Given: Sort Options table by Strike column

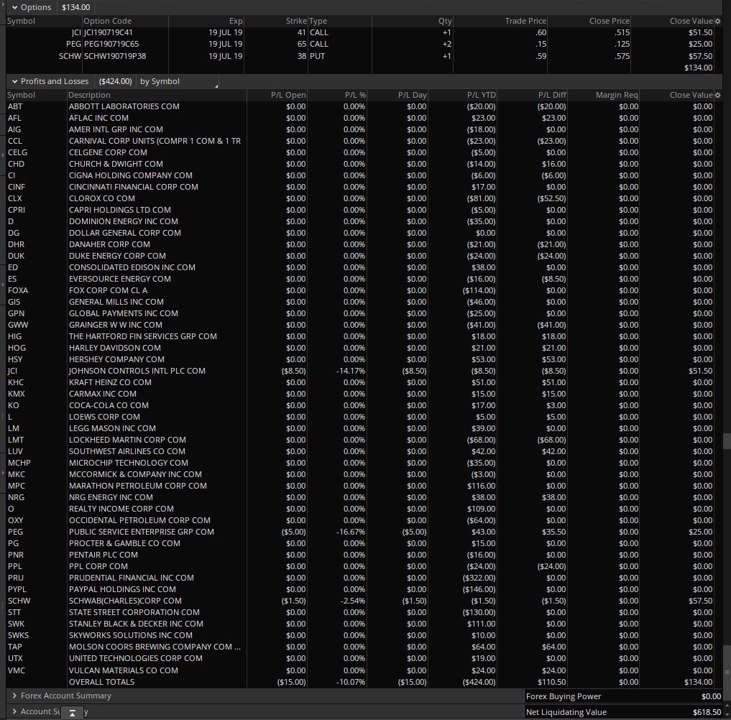Looking at the screenshot, I should coord(296,21).
